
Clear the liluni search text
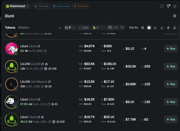pos(175,16)
